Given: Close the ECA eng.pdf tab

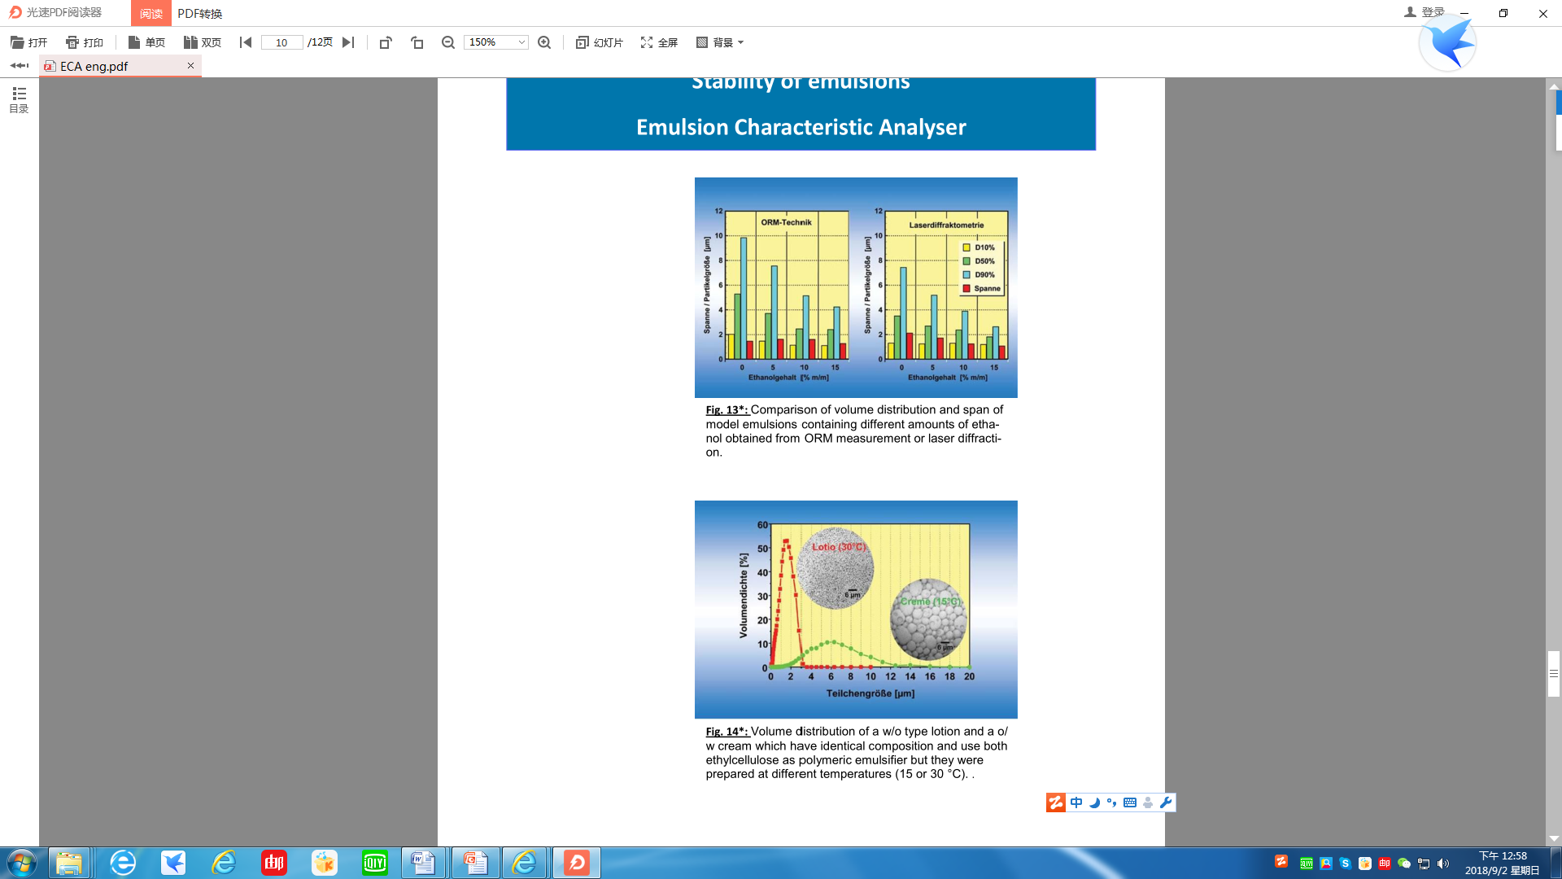Looking at the screenshot, I should [x=190, y=65].
